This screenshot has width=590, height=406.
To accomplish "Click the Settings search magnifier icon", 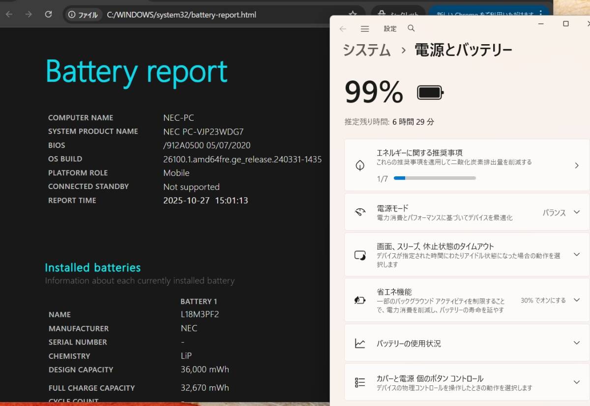I will pos(411,28).
